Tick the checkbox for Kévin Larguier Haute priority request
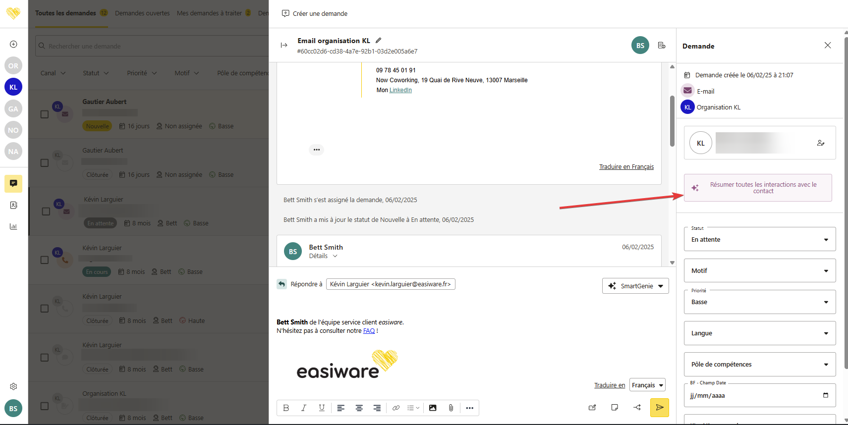848x425 pixels. 45,309
